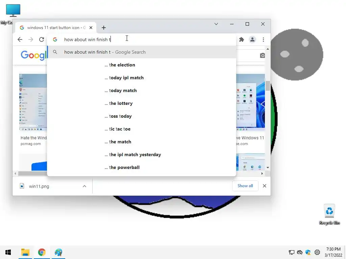Click the Google G icon in address bar
346x259 pixels.
[55, 39]
